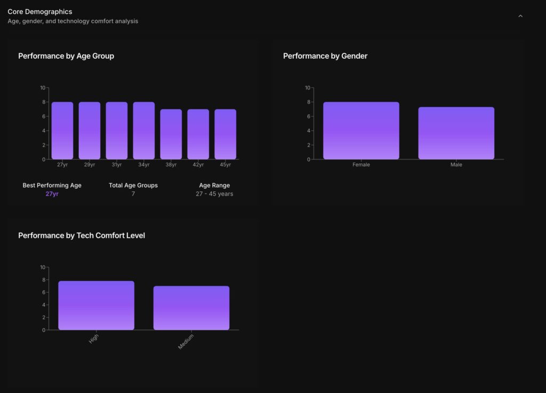Click the Performance by Tech Comfort Level heading
Viewport: 546px width, 393px height.
click(x=82, y=236)
